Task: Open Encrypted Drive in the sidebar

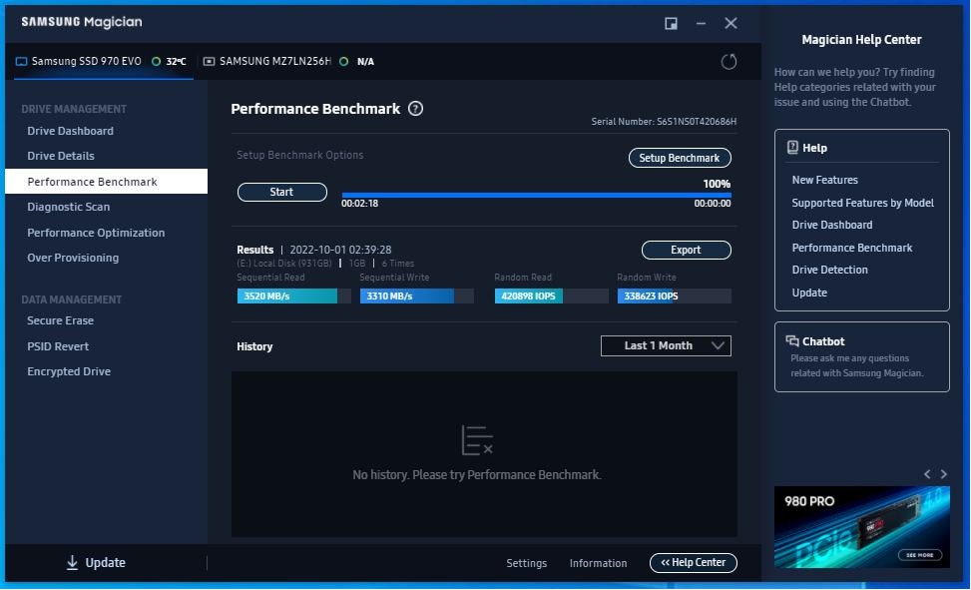Action: coord(69,371)
